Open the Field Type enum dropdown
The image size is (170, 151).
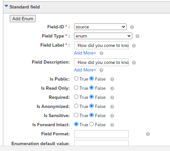(103, 36)
